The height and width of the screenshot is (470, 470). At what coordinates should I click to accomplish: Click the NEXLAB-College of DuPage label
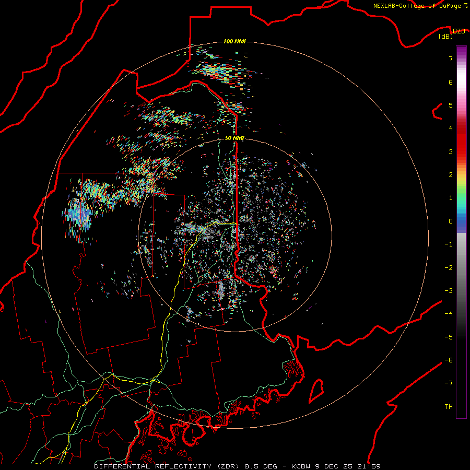click(x=418, y=6)
